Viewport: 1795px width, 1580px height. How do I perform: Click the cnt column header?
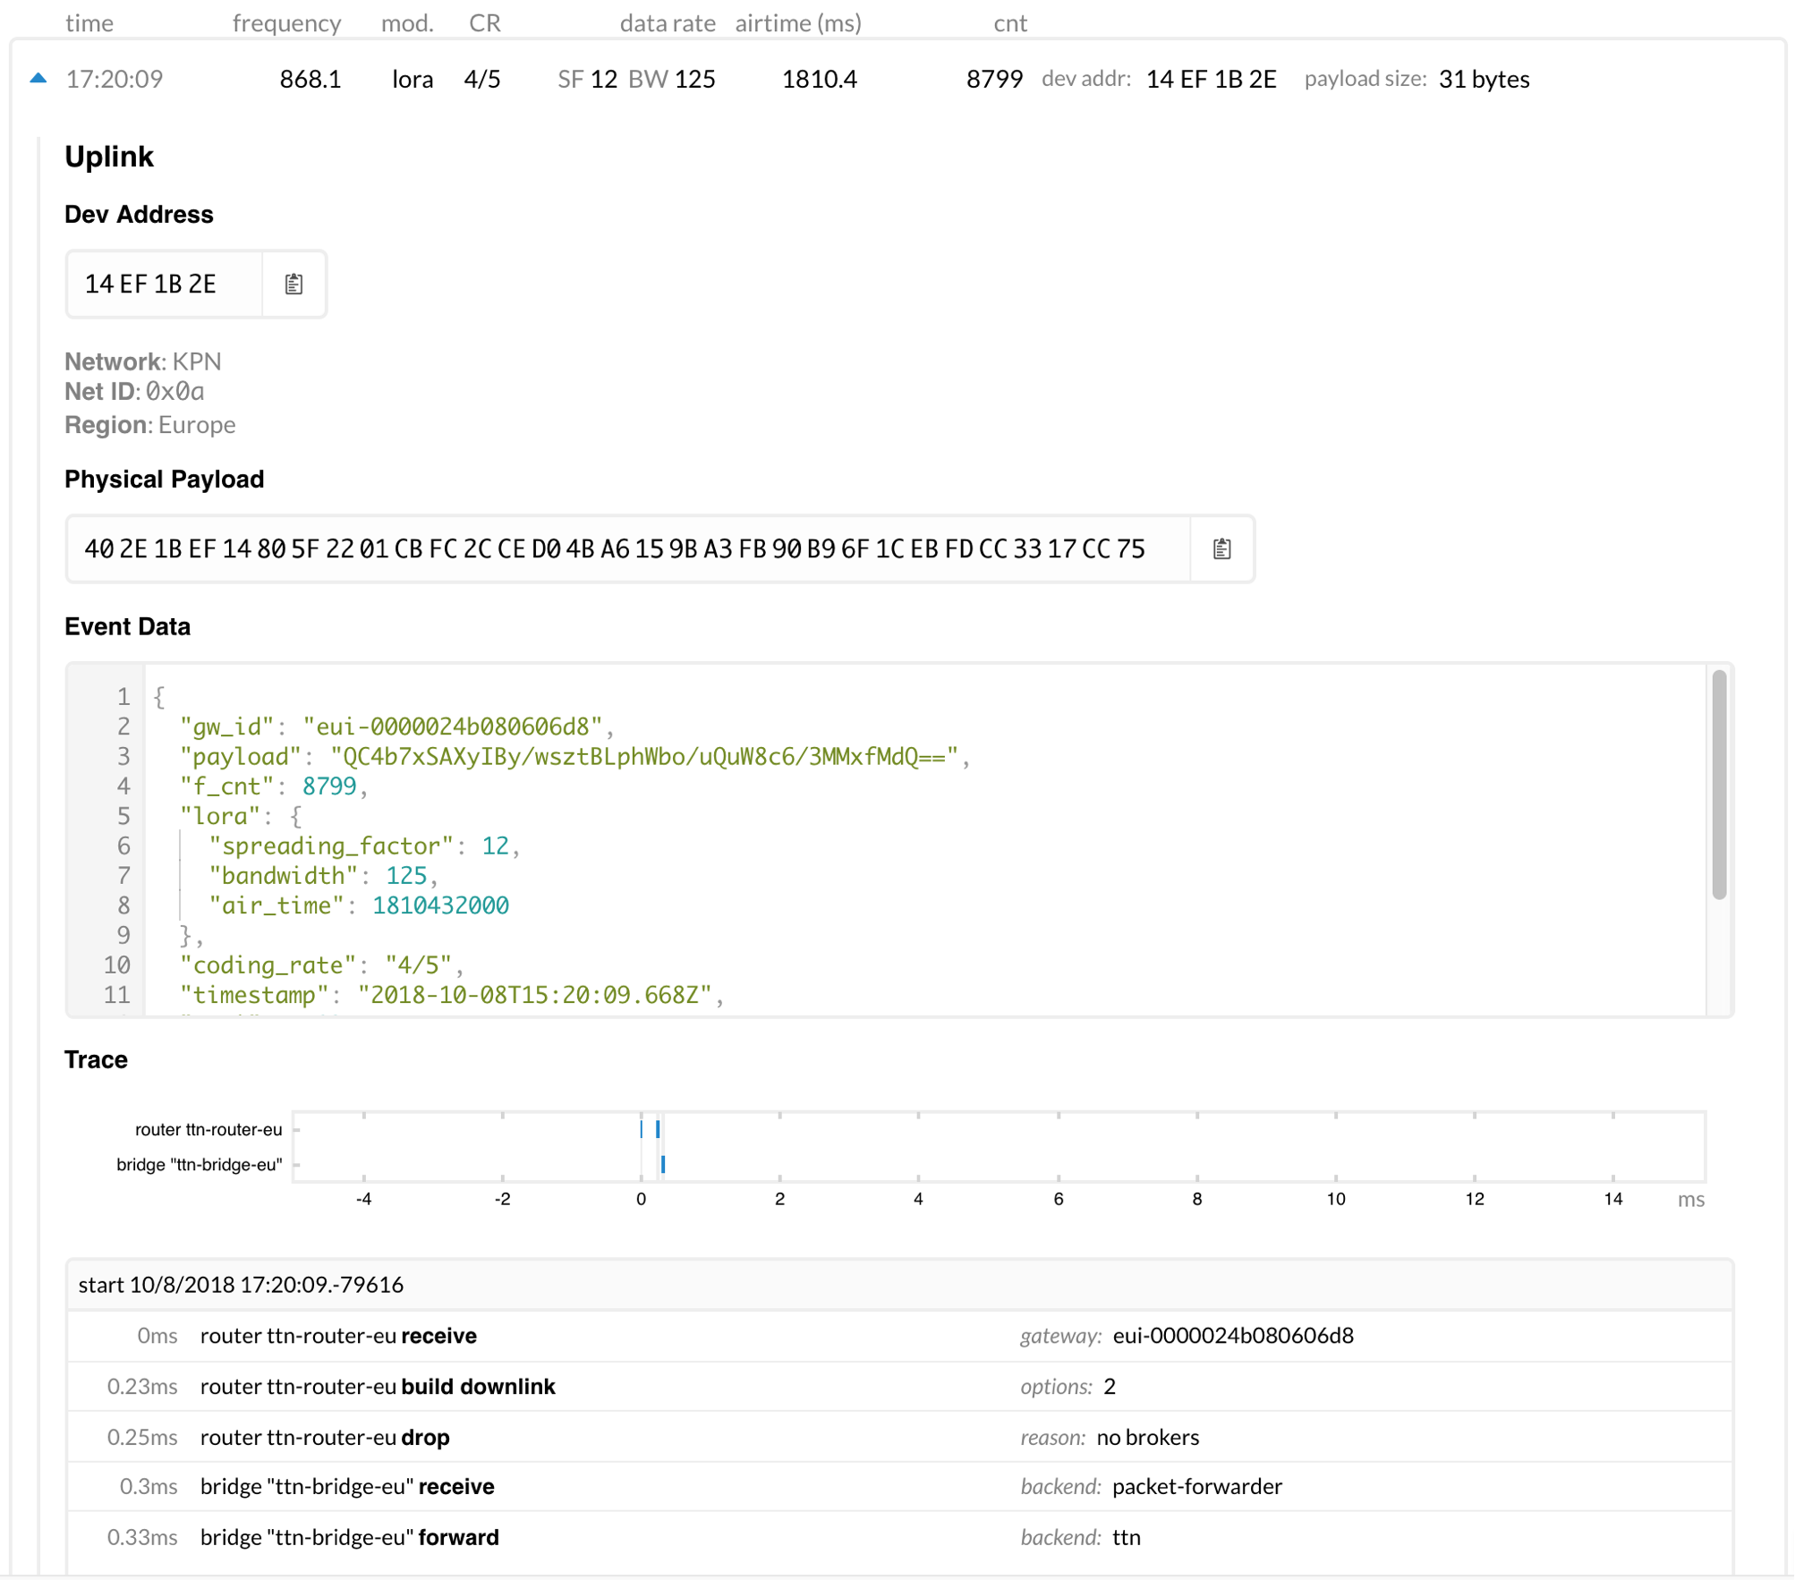point(1009,23)
